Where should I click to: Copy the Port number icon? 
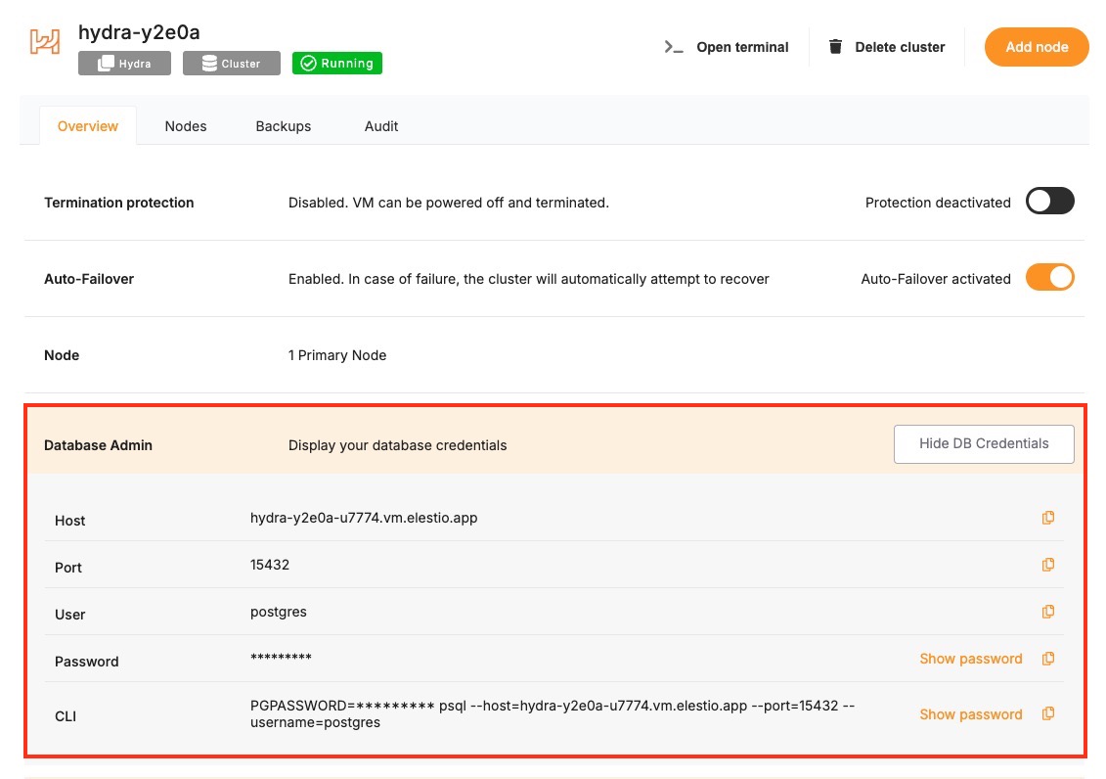pyautogui.click(x=1047, y=565)
